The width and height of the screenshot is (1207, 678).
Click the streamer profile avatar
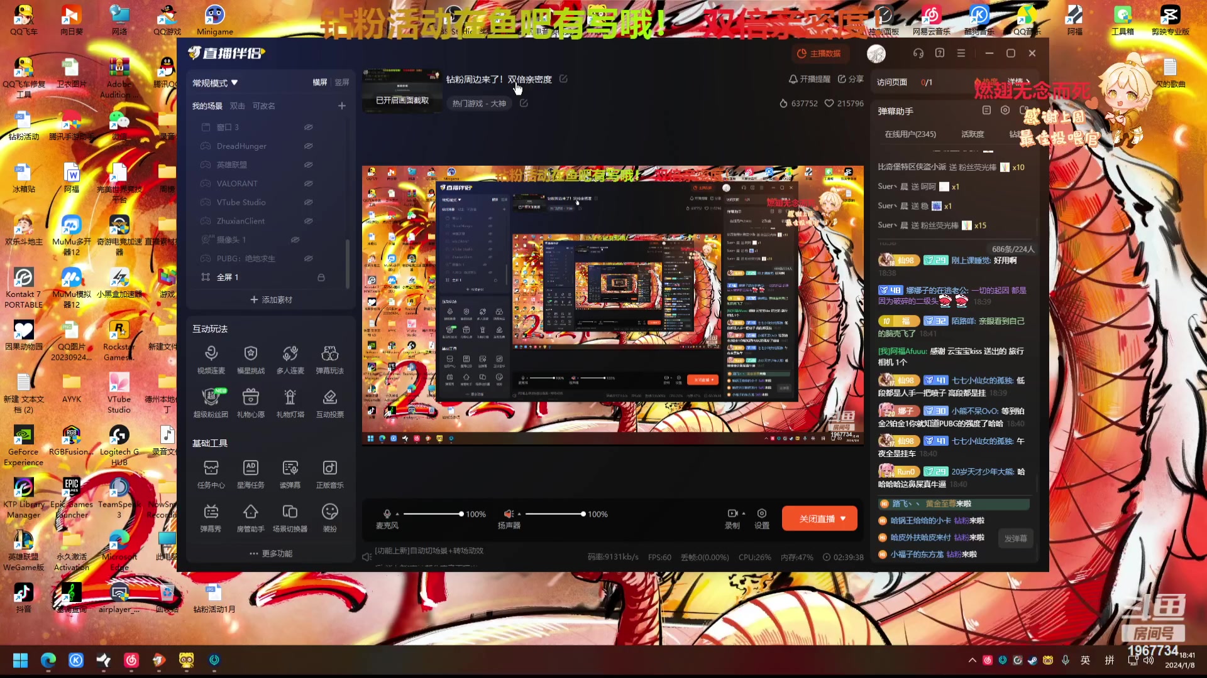click(876, 54)
